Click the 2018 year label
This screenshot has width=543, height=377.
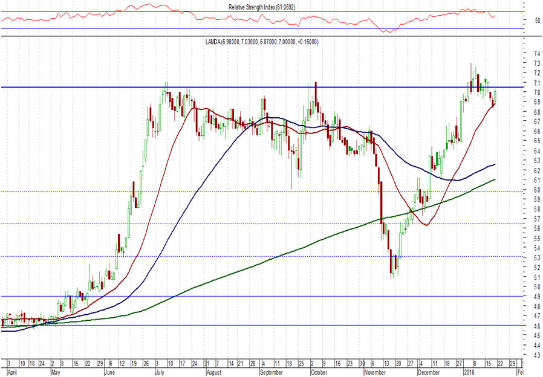tap(469, 373)
